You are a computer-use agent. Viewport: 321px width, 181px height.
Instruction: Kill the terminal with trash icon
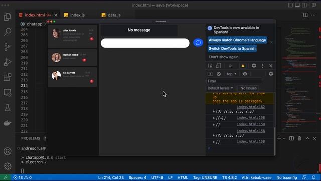pyautogui.click(x=299, y=138)
